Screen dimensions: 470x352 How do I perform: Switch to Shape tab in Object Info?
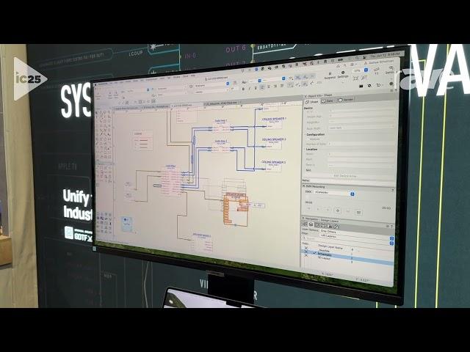[x=312, y=102]
